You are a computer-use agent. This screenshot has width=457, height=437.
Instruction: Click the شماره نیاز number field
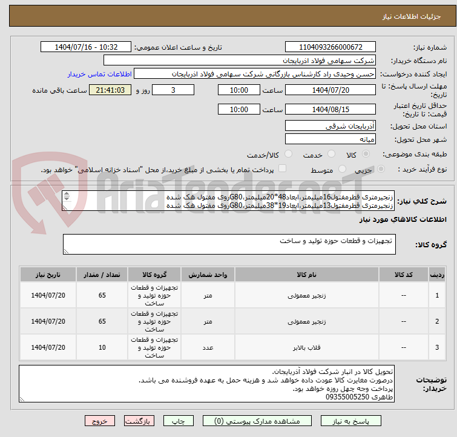[x=330, y=47]
